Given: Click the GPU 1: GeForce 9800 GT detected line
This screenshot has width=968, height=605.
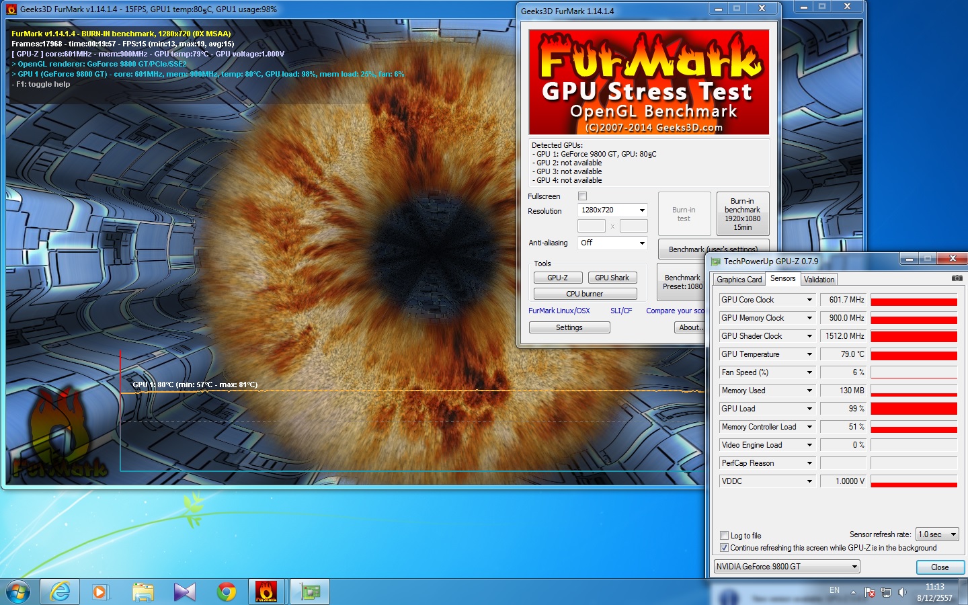Looking at the screenshot, I should click(x=594, y=154).
